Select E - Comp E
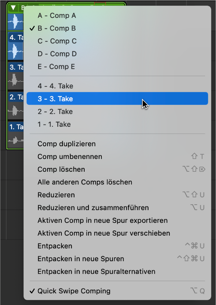The width and height of the screenshot is (216, 305). click(57, 66)
